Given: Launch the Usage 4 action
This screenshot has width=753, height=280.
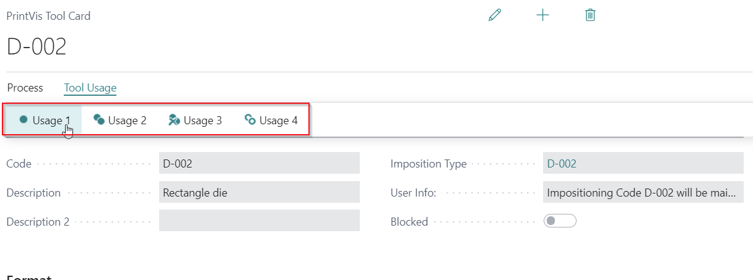Looking at the screenshot, I should coord(271,121).
